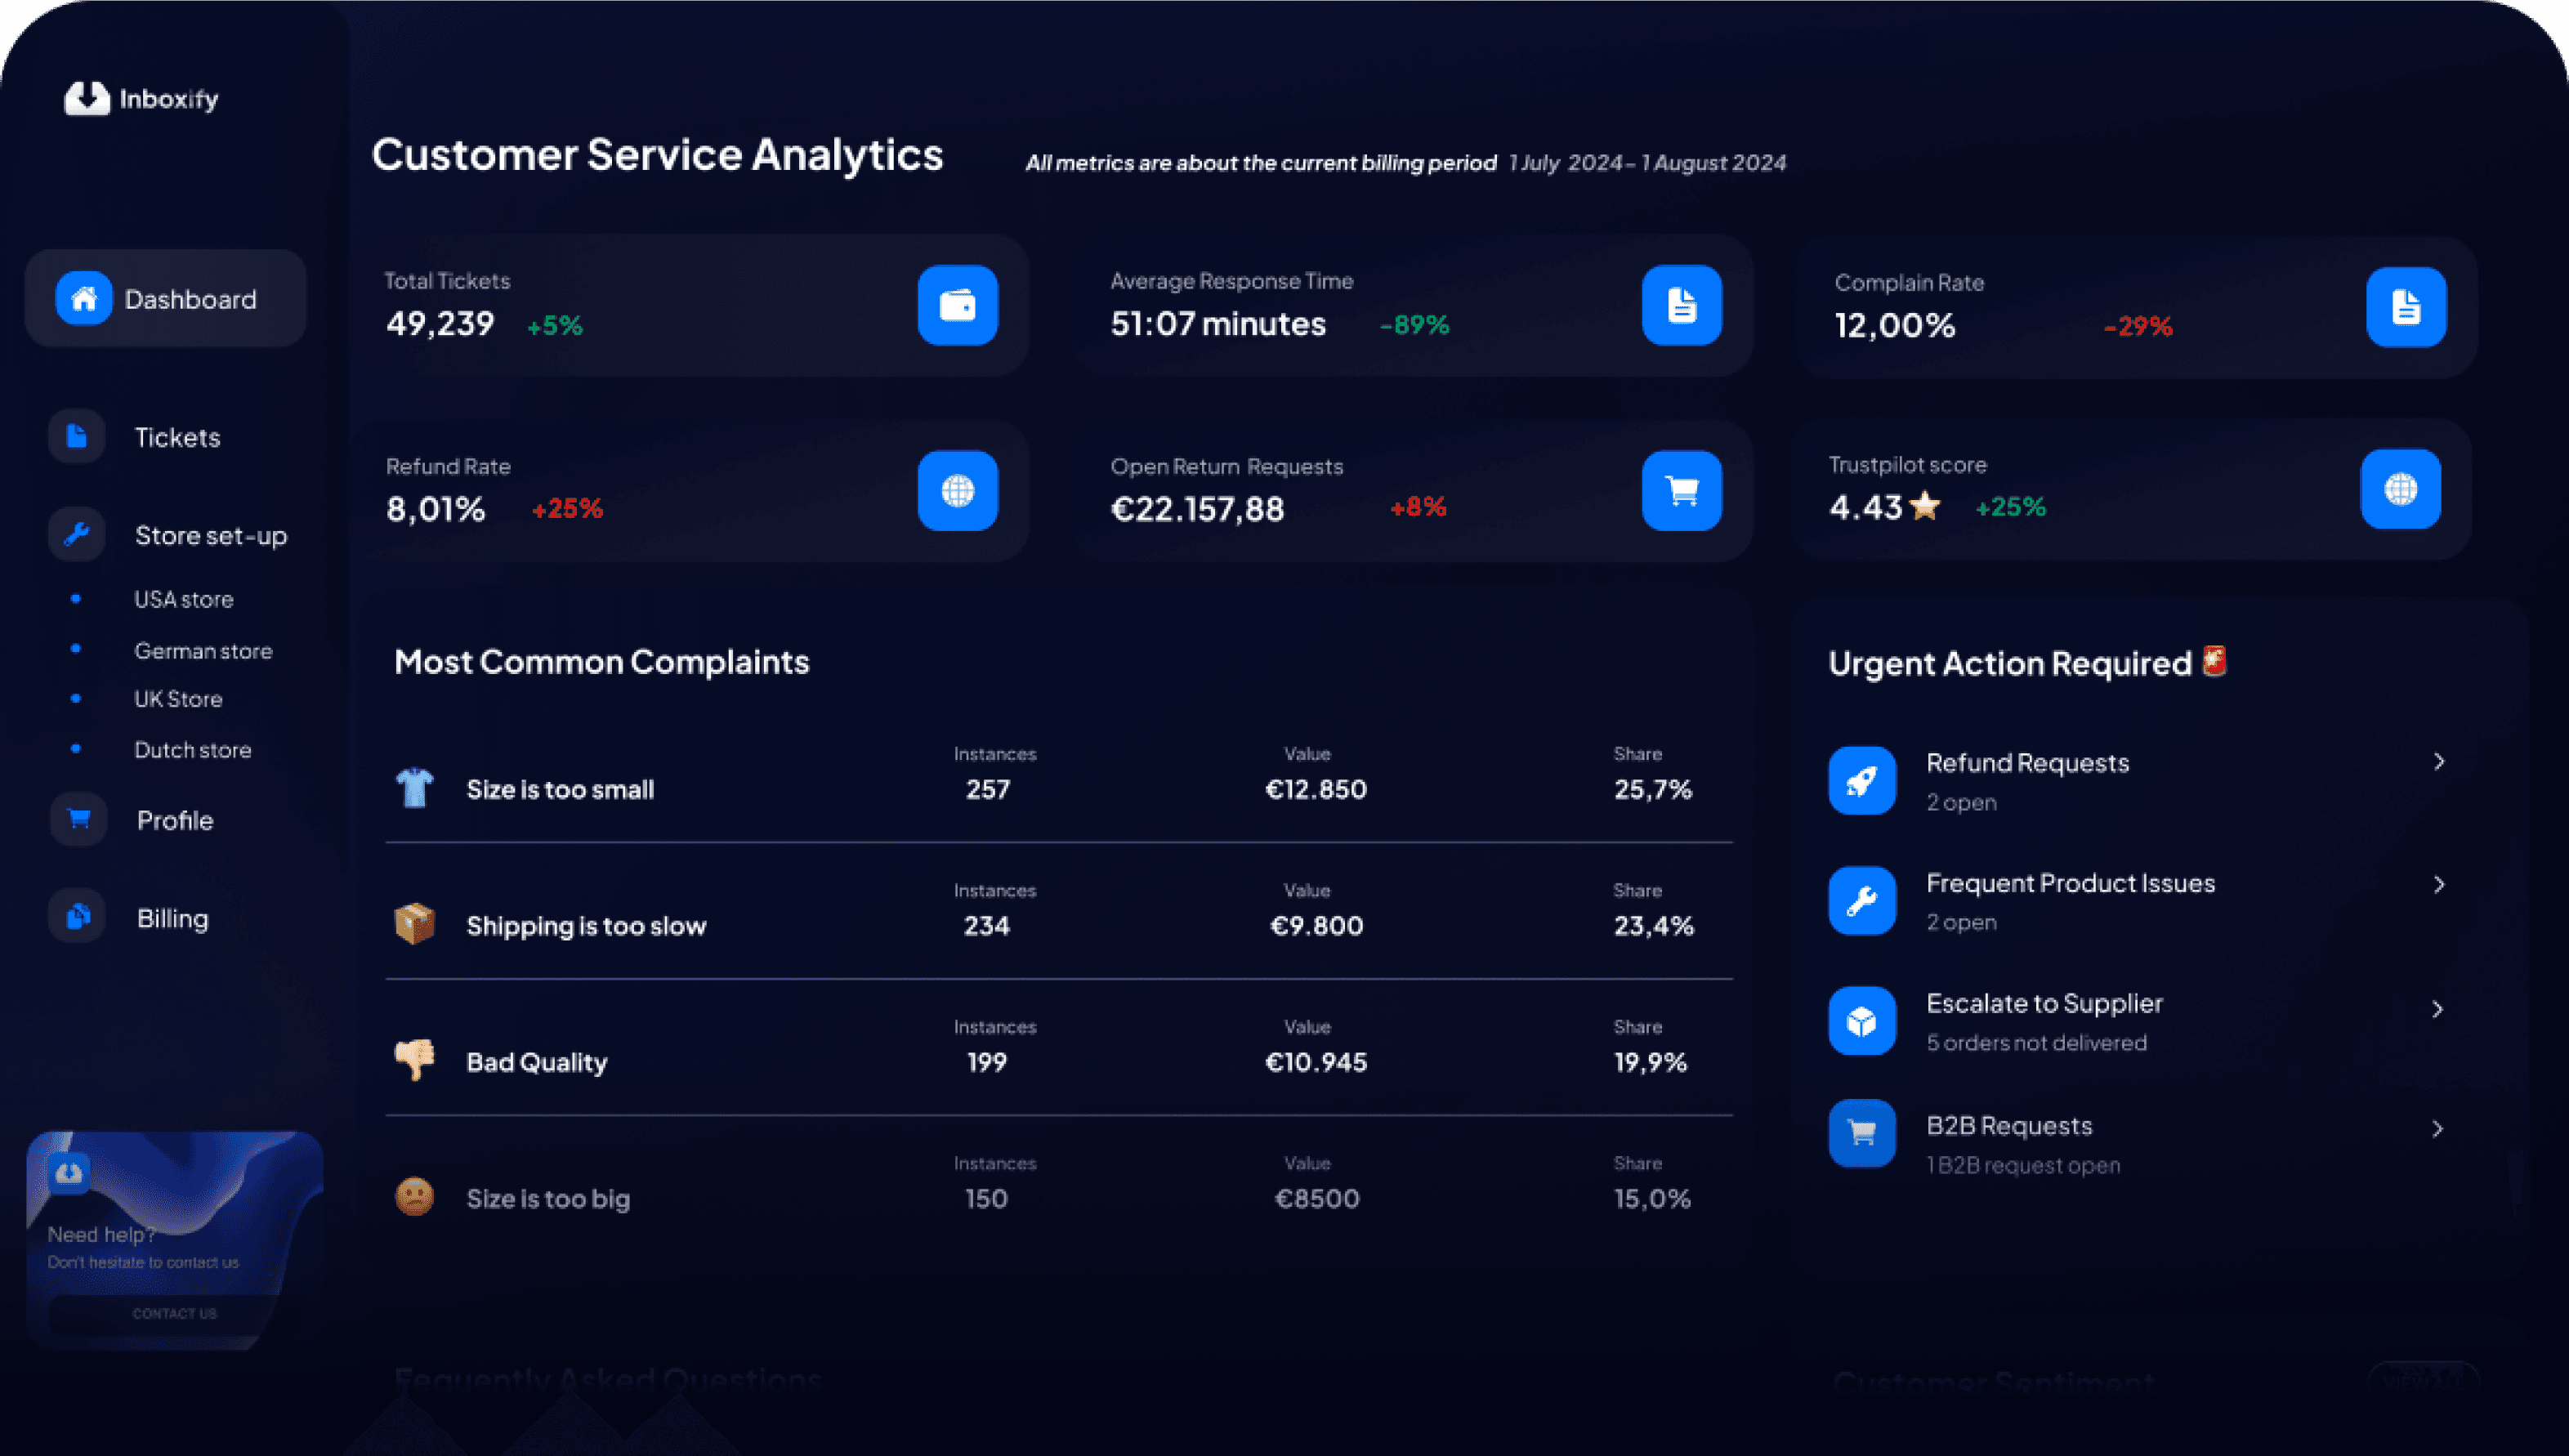Screen dimensions: 2569x1456
Task: Open the B2B Requests chevron arrow
Action: 2437,1129
